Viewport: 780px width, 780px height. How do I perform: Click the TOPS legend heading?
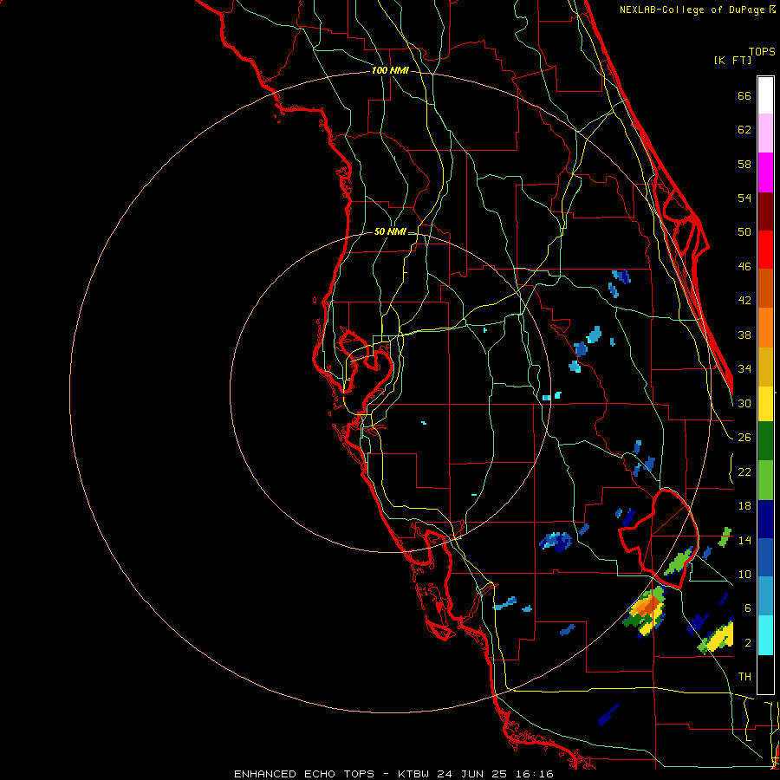point(762,52)
